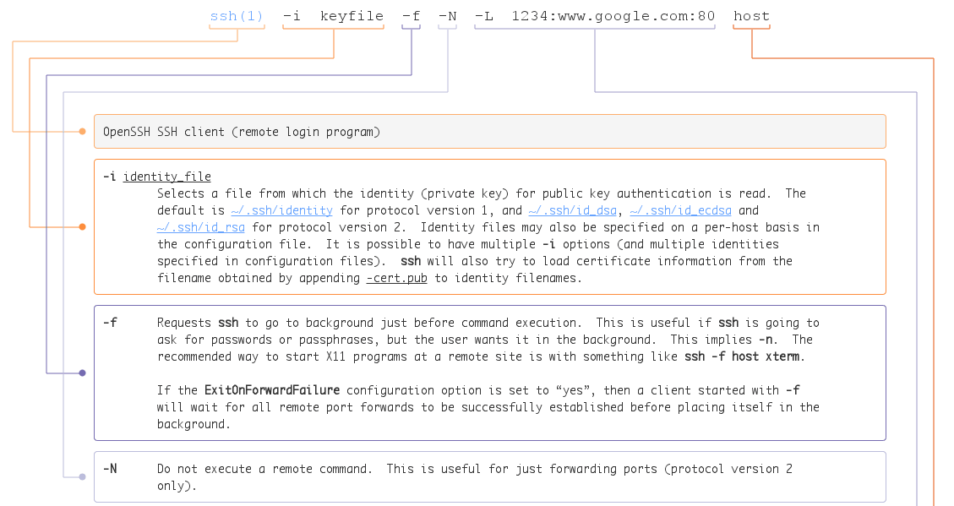
Task: Click the identity_file argument label
Action: point(166,176)
